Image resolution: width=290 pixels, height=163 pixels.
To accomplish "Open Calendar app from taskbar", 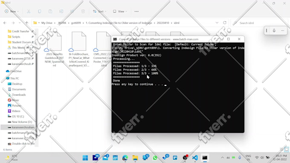I will pyautogui.click(x=115, y=157).
